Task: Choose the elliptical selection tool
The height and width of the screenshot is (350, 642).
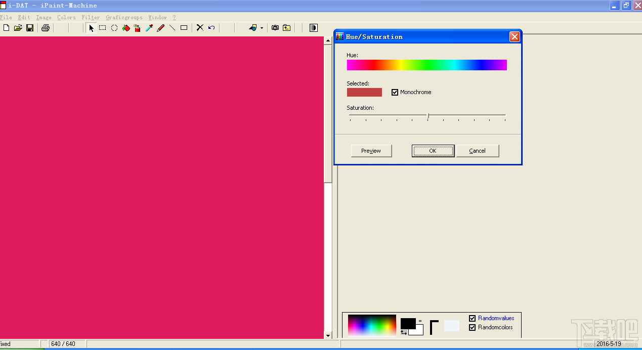Action: (114, 28)
